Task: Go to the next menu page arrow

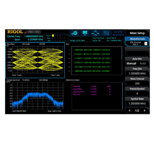Action: [x=144, y=111]
